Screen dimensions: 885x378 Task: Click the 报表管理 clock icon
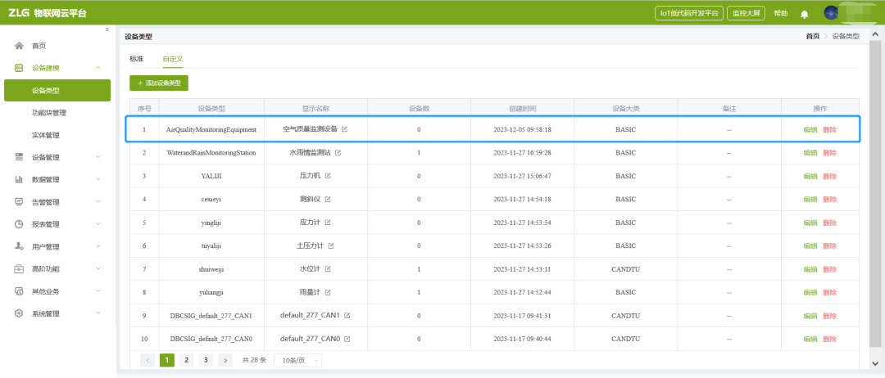19,224
